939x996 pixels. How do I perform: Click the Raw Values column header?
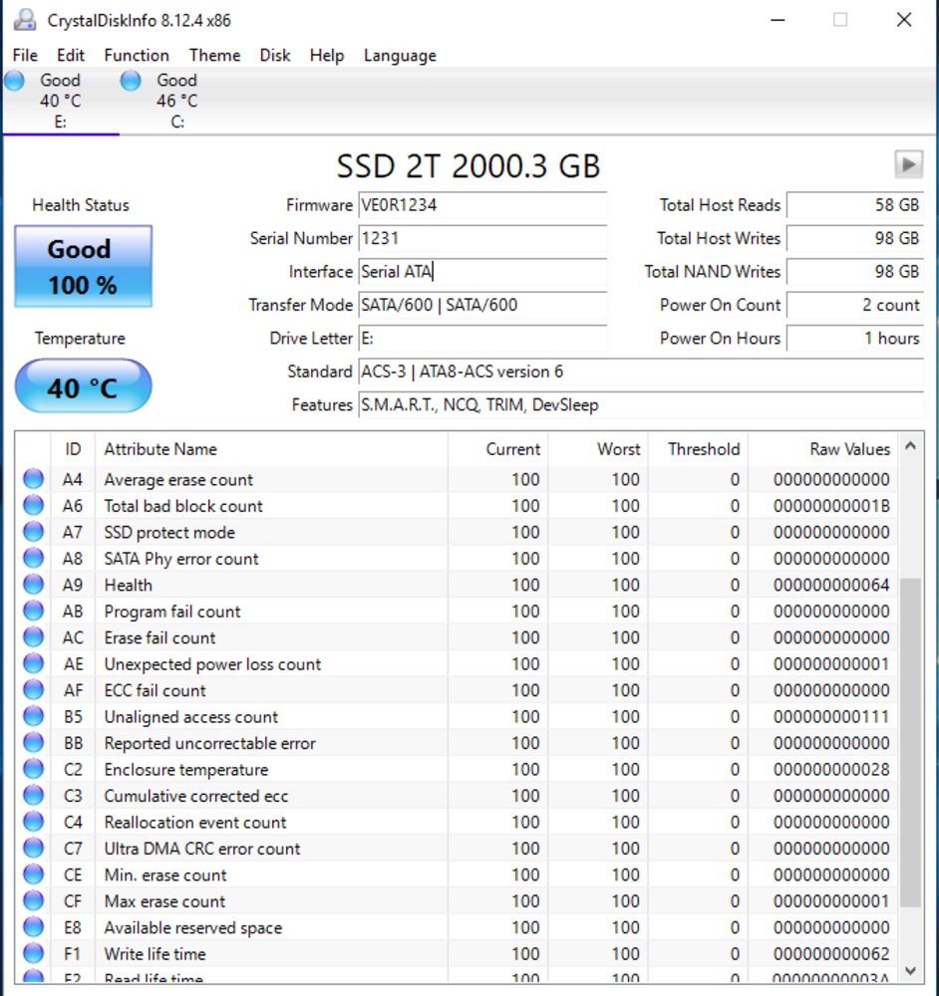pyautogui.click(x=822, y=449)
